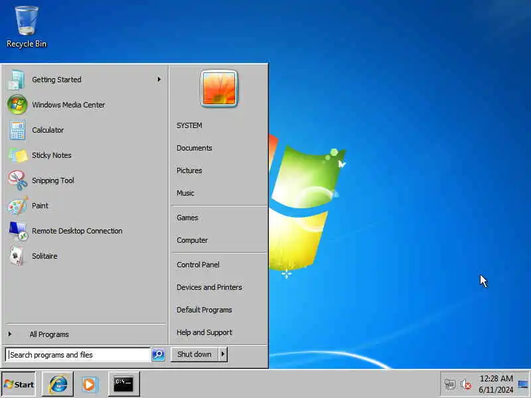This screenshot has width=531, height=398.
Task: Open the Recycle Bin desktop icon
Action: click(x=27, y=27)
